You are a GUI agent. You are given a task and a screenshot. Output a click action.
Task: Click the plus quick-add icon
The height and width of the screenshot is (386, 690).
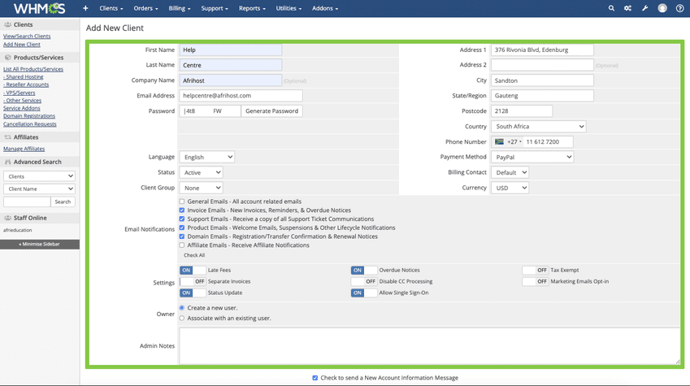point(85,8)
